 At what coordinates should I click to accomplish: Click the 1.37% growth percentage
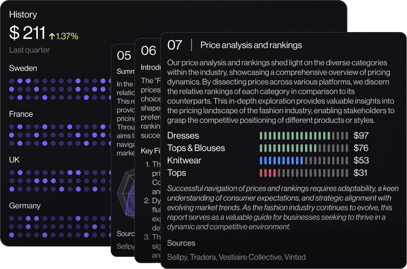pyautogui.click(x=67, y=37)
